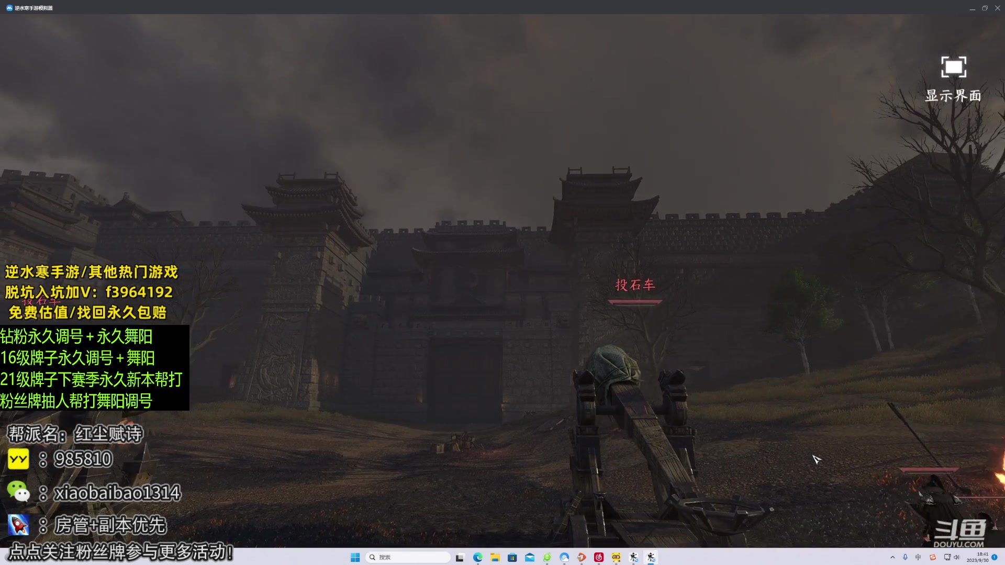Select the 投石车 catapult label
The width and height of the screenshot is (1005, 565).
coord(635,285)
